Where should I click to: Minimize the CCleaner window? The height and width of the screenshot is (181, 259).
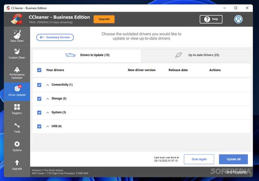[x=225, y=8]
